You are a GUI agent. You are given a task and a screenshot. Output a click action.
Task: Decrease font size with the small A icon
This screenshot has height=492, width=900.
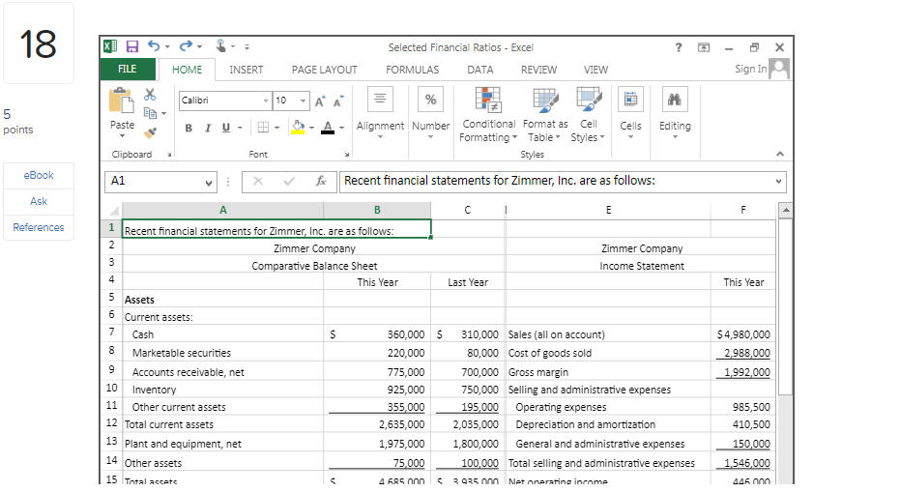click(338, 101)
